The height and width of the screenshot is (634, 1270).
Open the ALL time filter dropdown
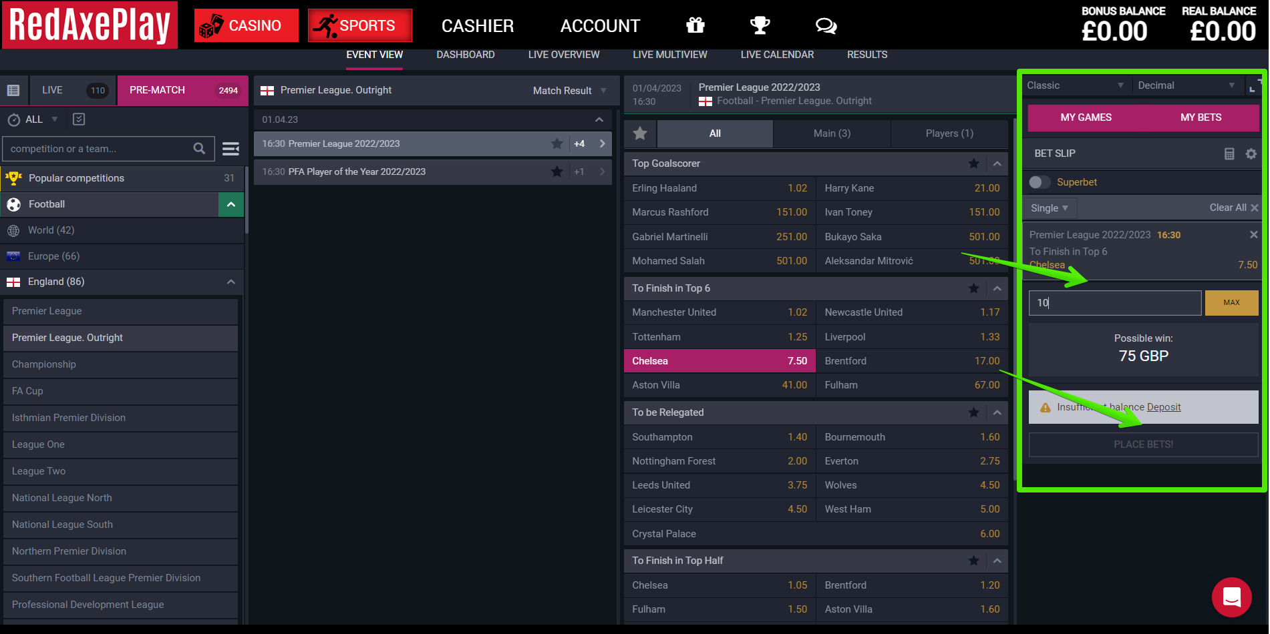click(41, 119)
